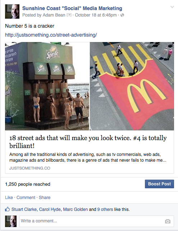Open the McDonald's fries crosswalk image
The height and width of the screenshot is (231, 178).
[132, 86]
